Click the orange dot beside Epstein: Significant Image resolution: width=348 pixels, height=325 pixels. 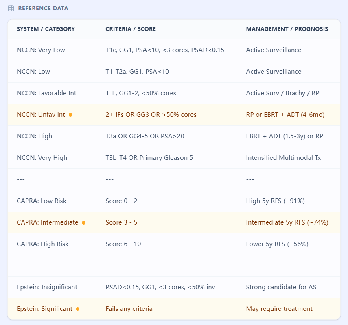coord(78,309)
